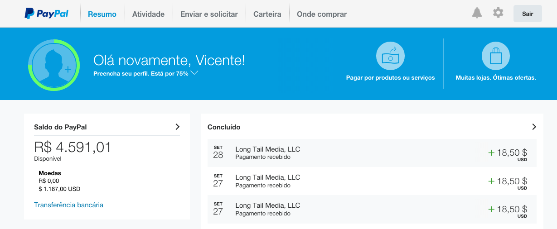Screen dimensions: 557x229
Task: Open Saldo do PayPal arrow
Action: pos(177,127)
